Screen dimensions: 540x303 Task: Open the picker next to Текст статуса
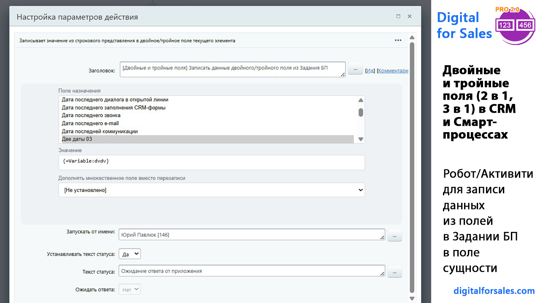(394, 272)
